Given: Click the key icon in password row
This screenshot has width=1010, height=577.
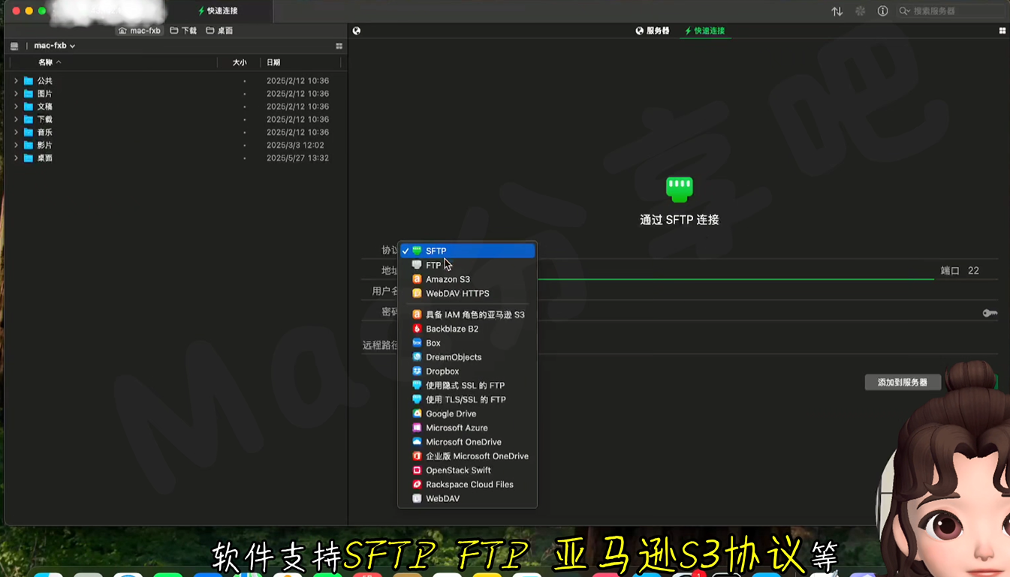Looking at the screenshot, I should click(x=990, y=313).
